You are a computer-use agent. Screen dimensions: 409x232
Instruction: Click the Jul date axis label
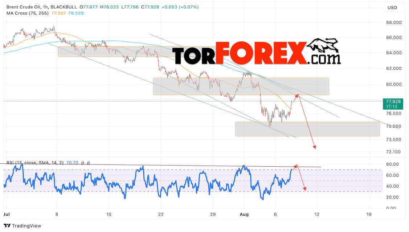(7, 215)
